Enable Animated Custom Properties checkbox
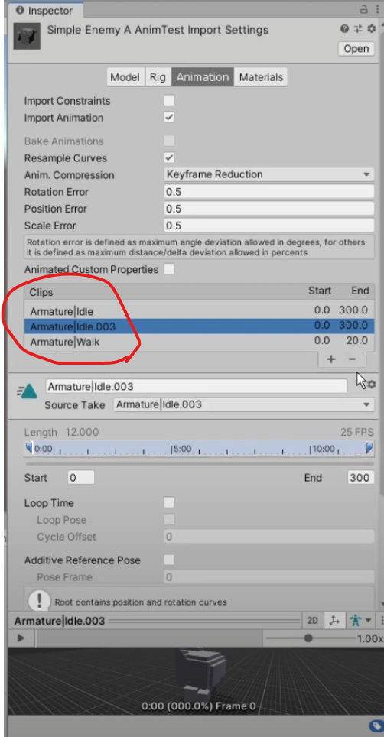 coord(169,269)
